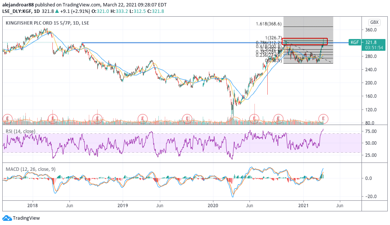Open the latest earnings marker after 2021
The height and width of the screenshot is (225, 390).
pyautogui.click(x=323, y=119)
